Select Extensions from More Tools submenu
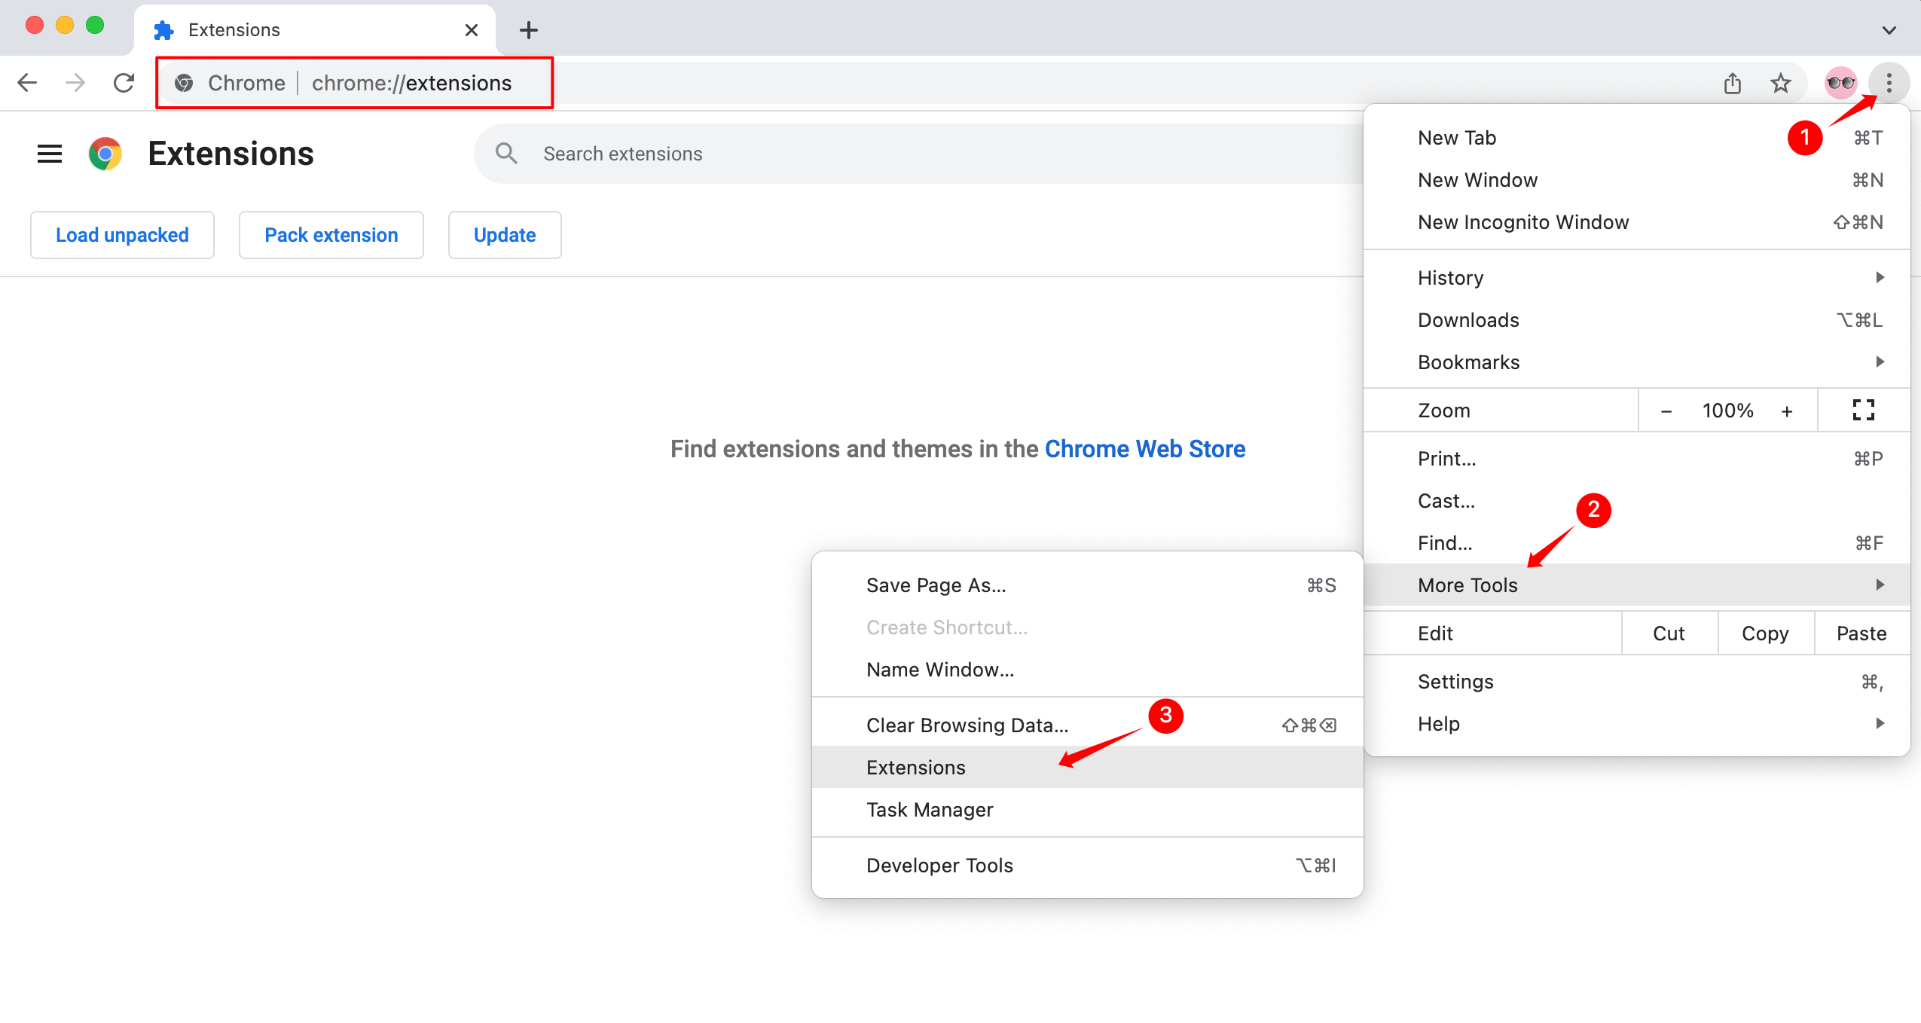Viewport: 1921px width, 1023px height. tap(914, 766)
